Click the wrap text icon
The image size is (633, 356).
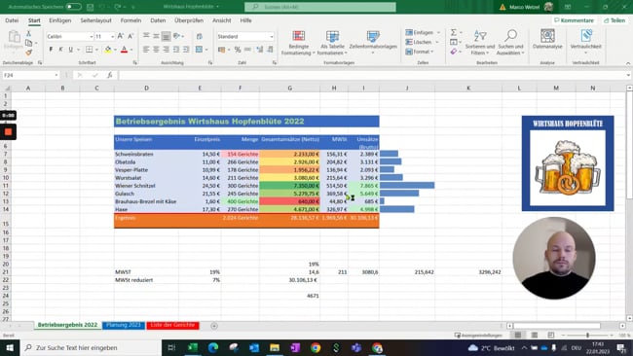click(x=199, y=36)
